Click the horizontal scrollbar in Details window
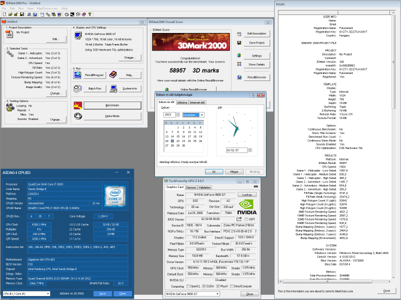 click(x=335, y=281)
